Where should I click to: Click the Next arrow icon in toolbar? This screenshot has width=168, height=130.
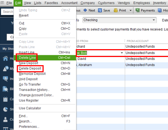pos(85,10)
